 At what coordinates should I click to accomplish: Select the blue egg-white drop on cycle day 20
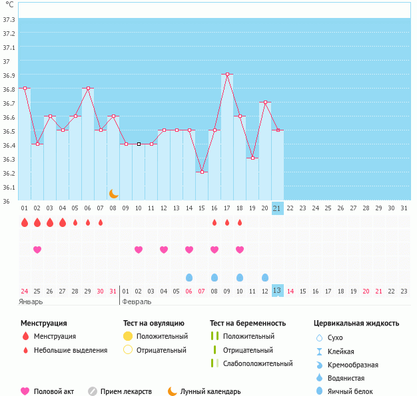tap(265, 277)
